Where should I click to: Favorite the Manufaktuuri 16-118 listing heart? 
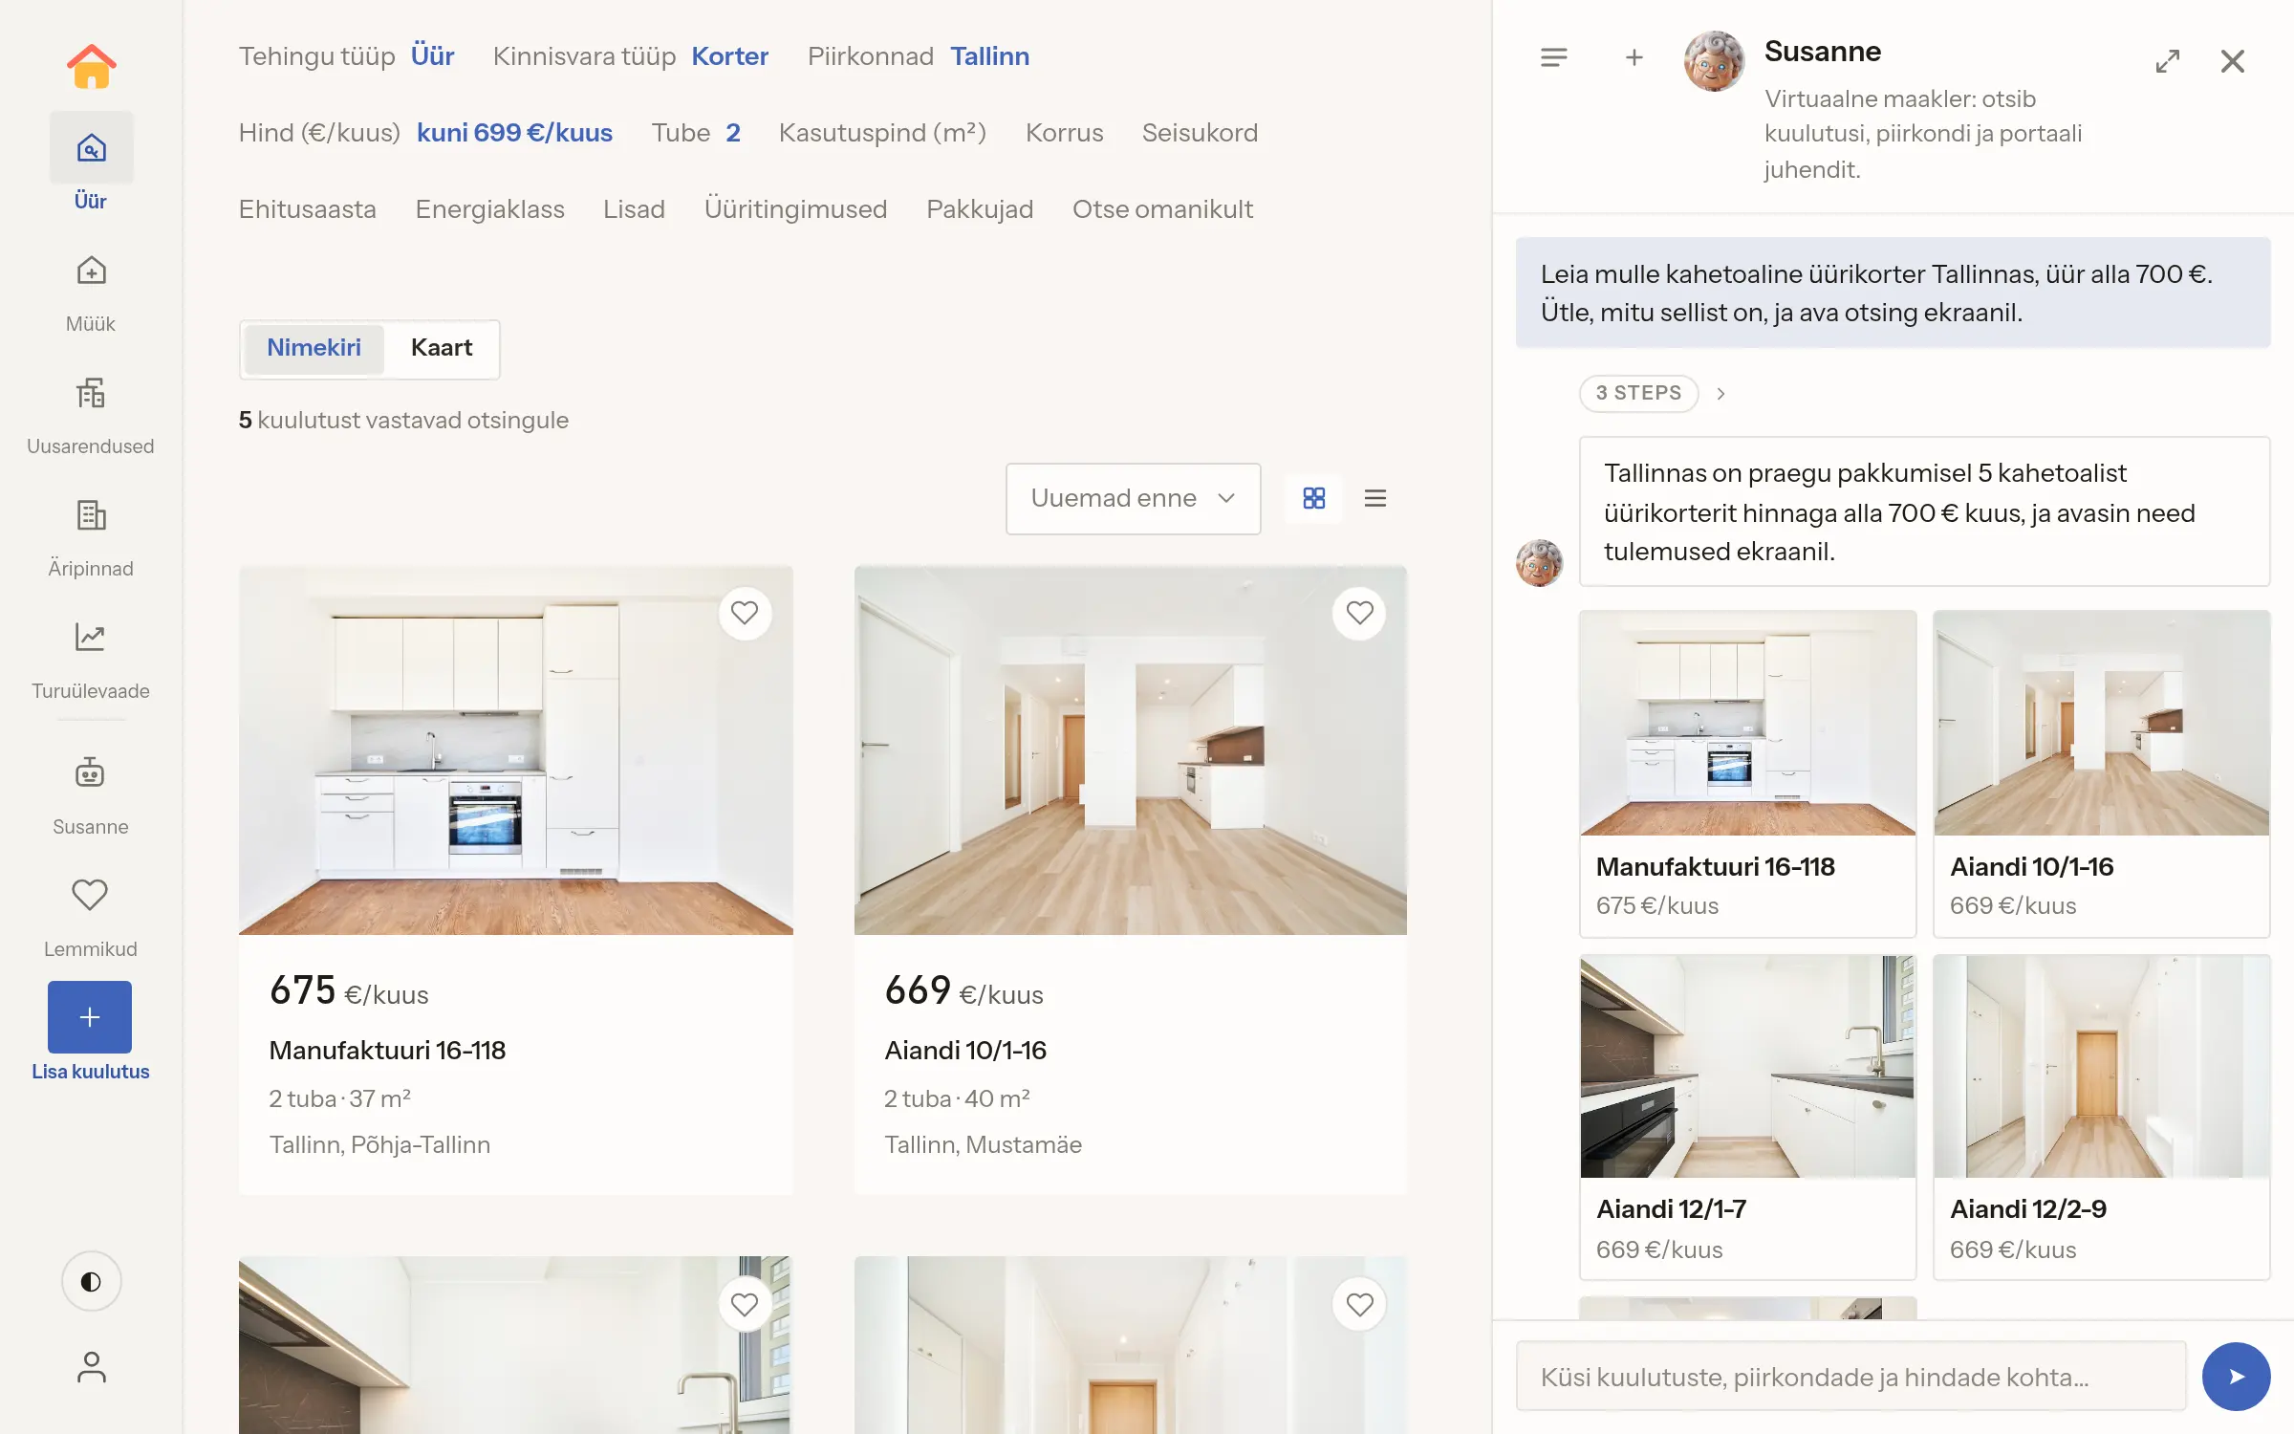(x=745, y=613)
